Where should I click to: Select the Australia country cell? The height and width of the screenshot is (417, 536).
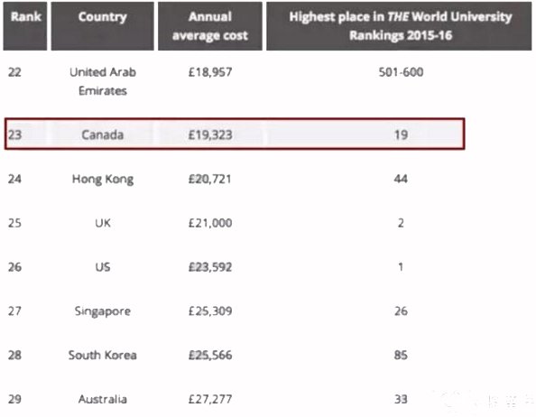coord(103,399)
